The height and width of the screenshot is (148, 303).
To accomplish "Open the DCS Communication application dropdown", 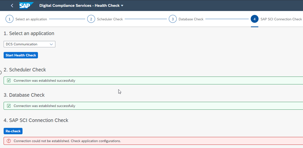I will tap(29, 44).
